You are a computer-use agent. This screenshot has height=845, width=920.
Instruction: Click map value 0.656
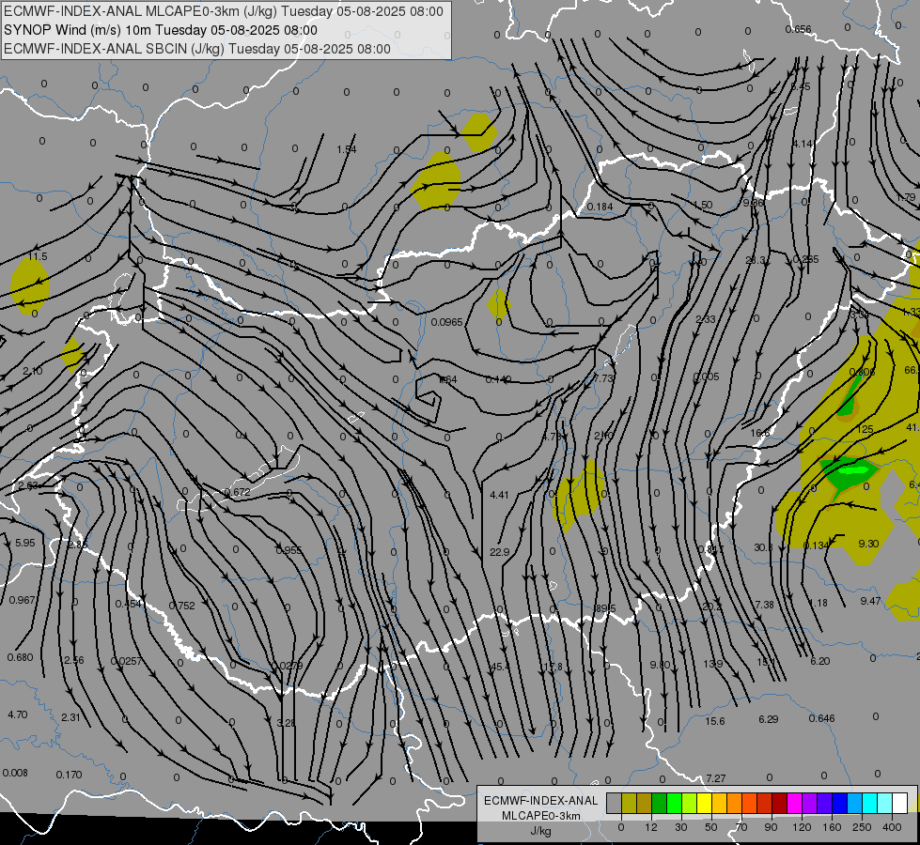[799, 29]
